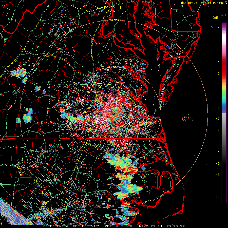Click the -6 dB scale value
Viewport: 228px width, 228px height.
point(218,175)
